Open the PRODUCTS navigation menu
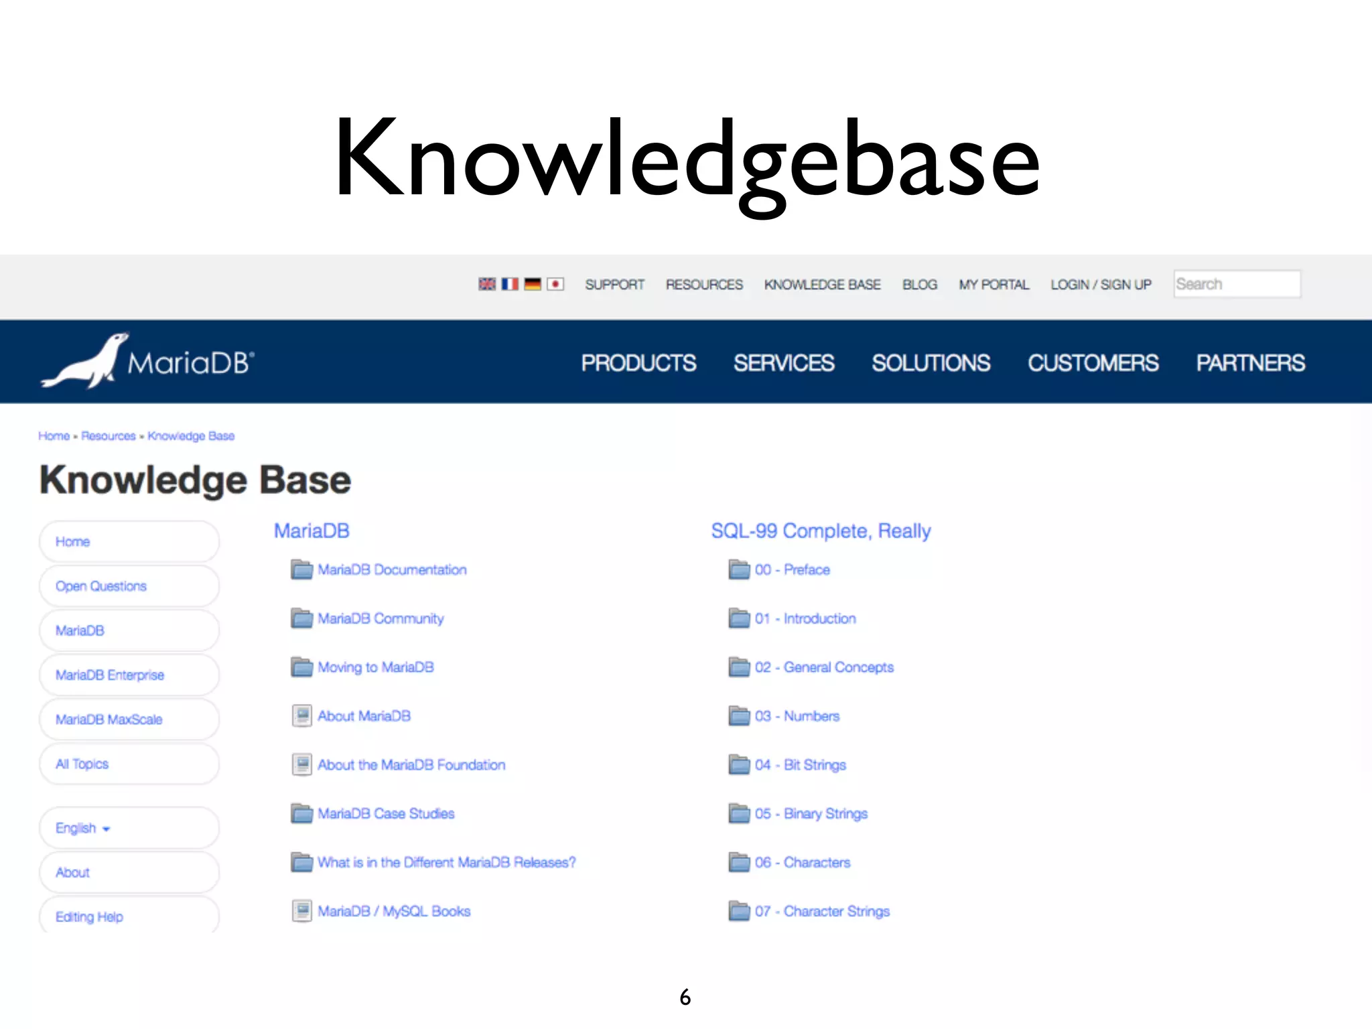Image resolution: width=1372 pixels, height=1029 pixels. click(x=638, y=363)
